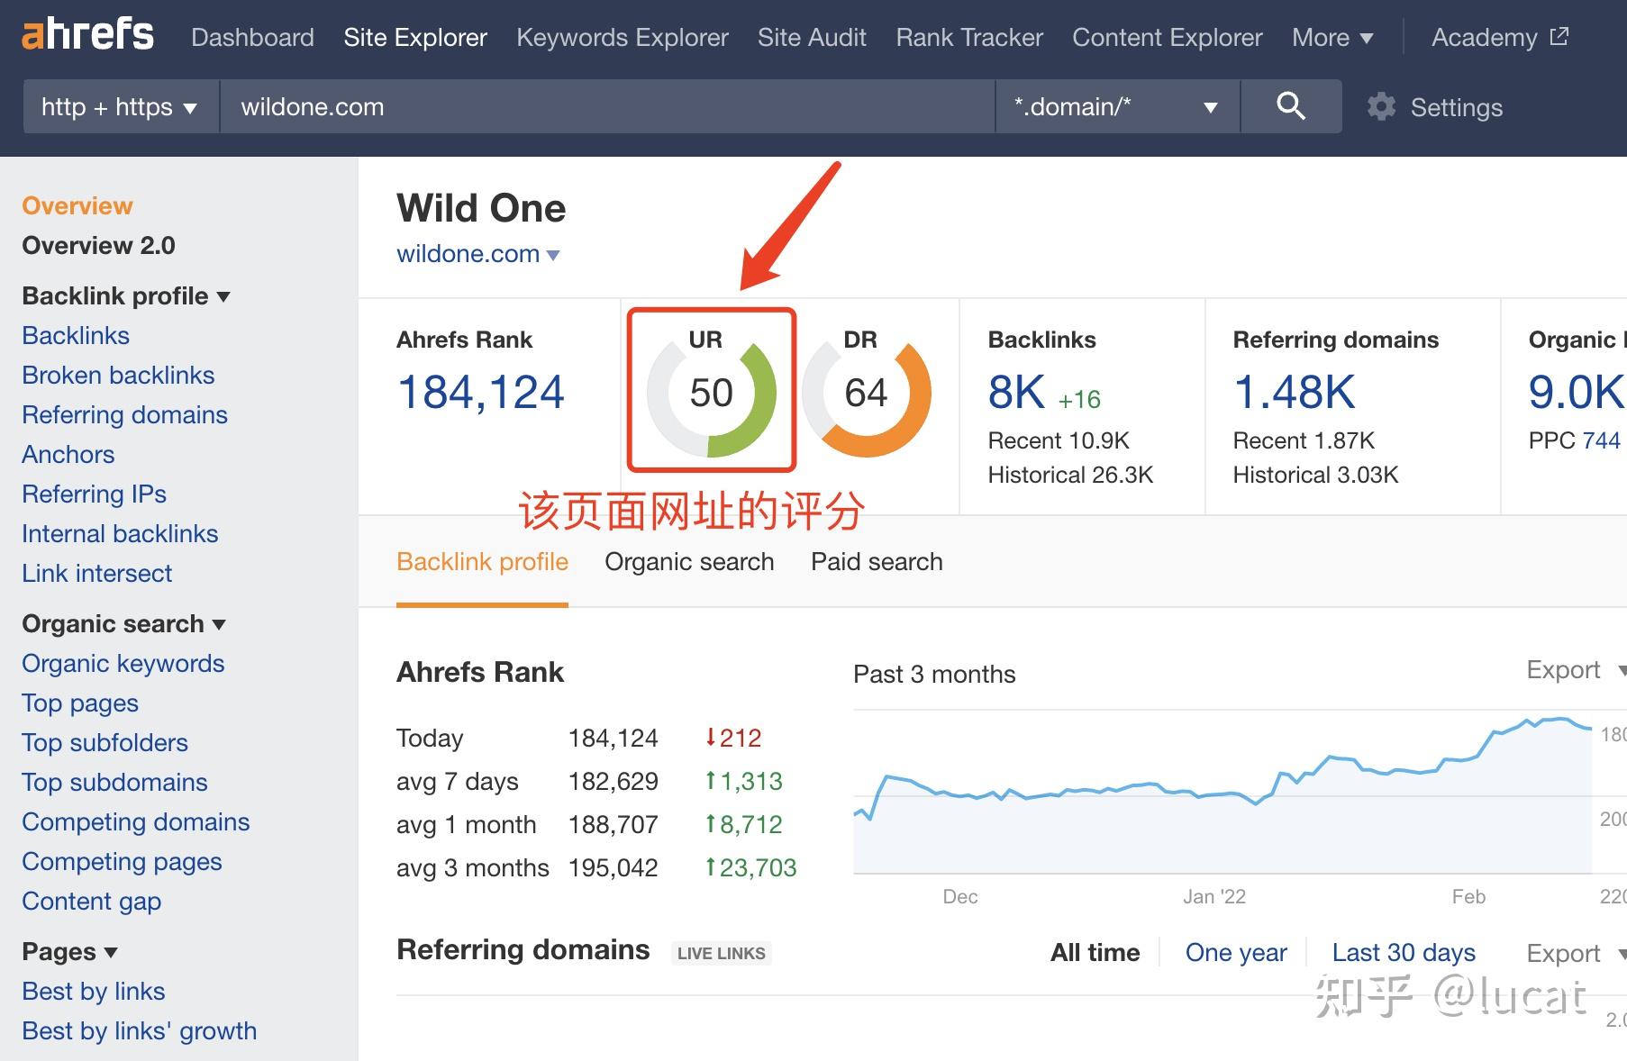Open the *.domain/* mode dropdown
The height and width of the screenshot is (1061, 1627).
point(1117,106)
